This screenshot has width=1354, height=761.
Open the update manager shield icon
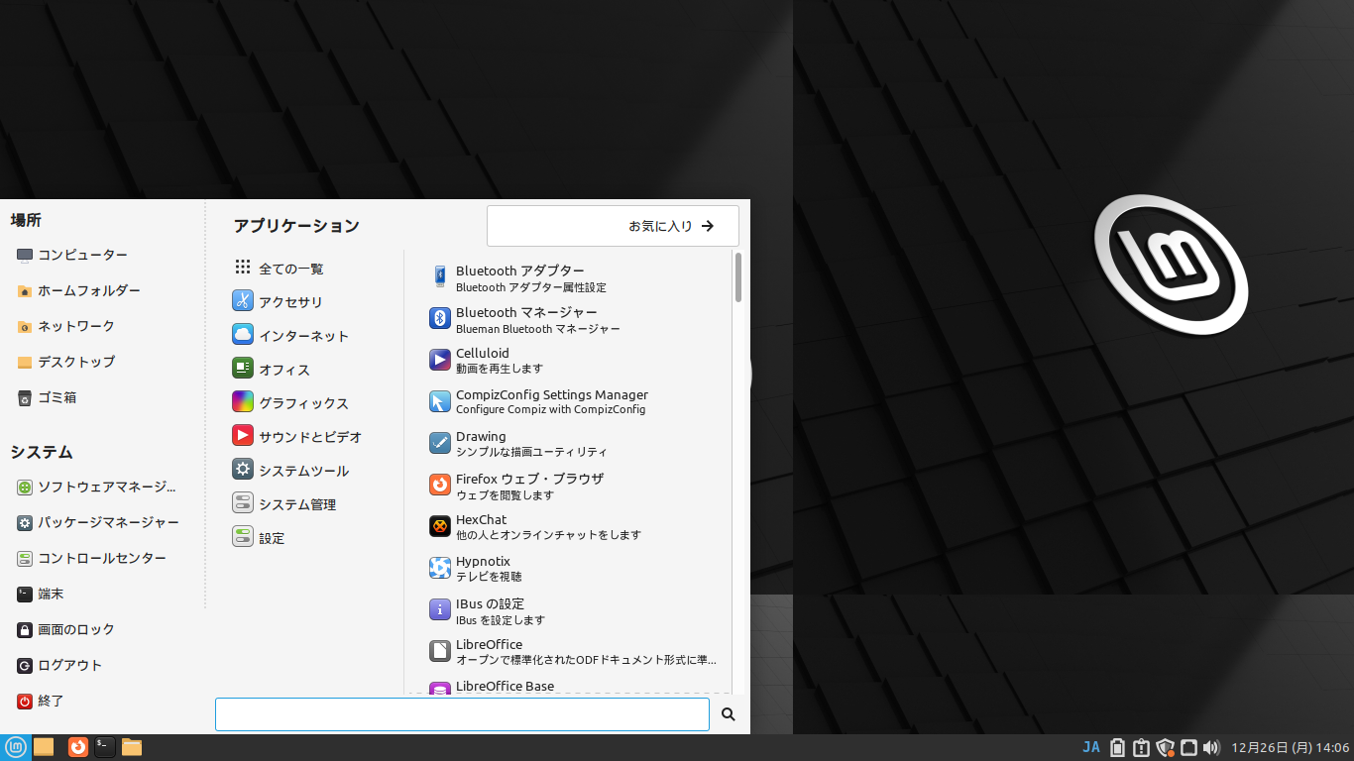1165,747
